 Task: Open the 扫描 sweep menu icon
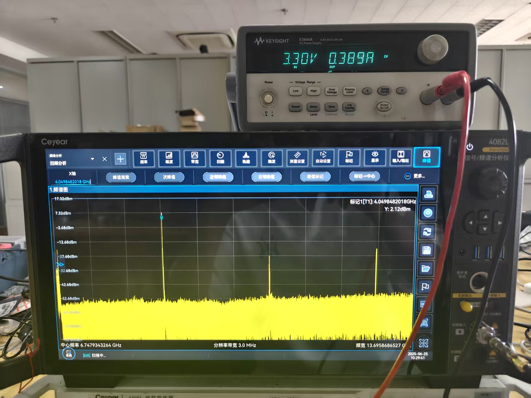(220, 158)
